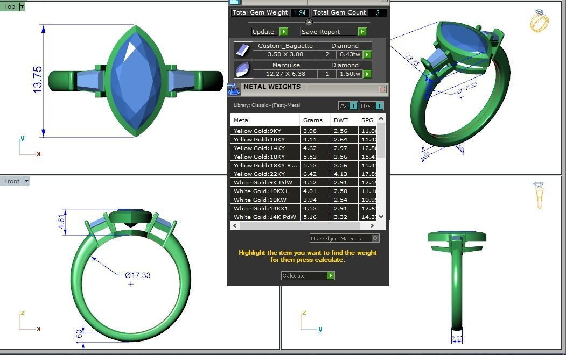Click the horizontal scroll left arrow
This screenshot has width=566, height=355.
pos(235,225)
